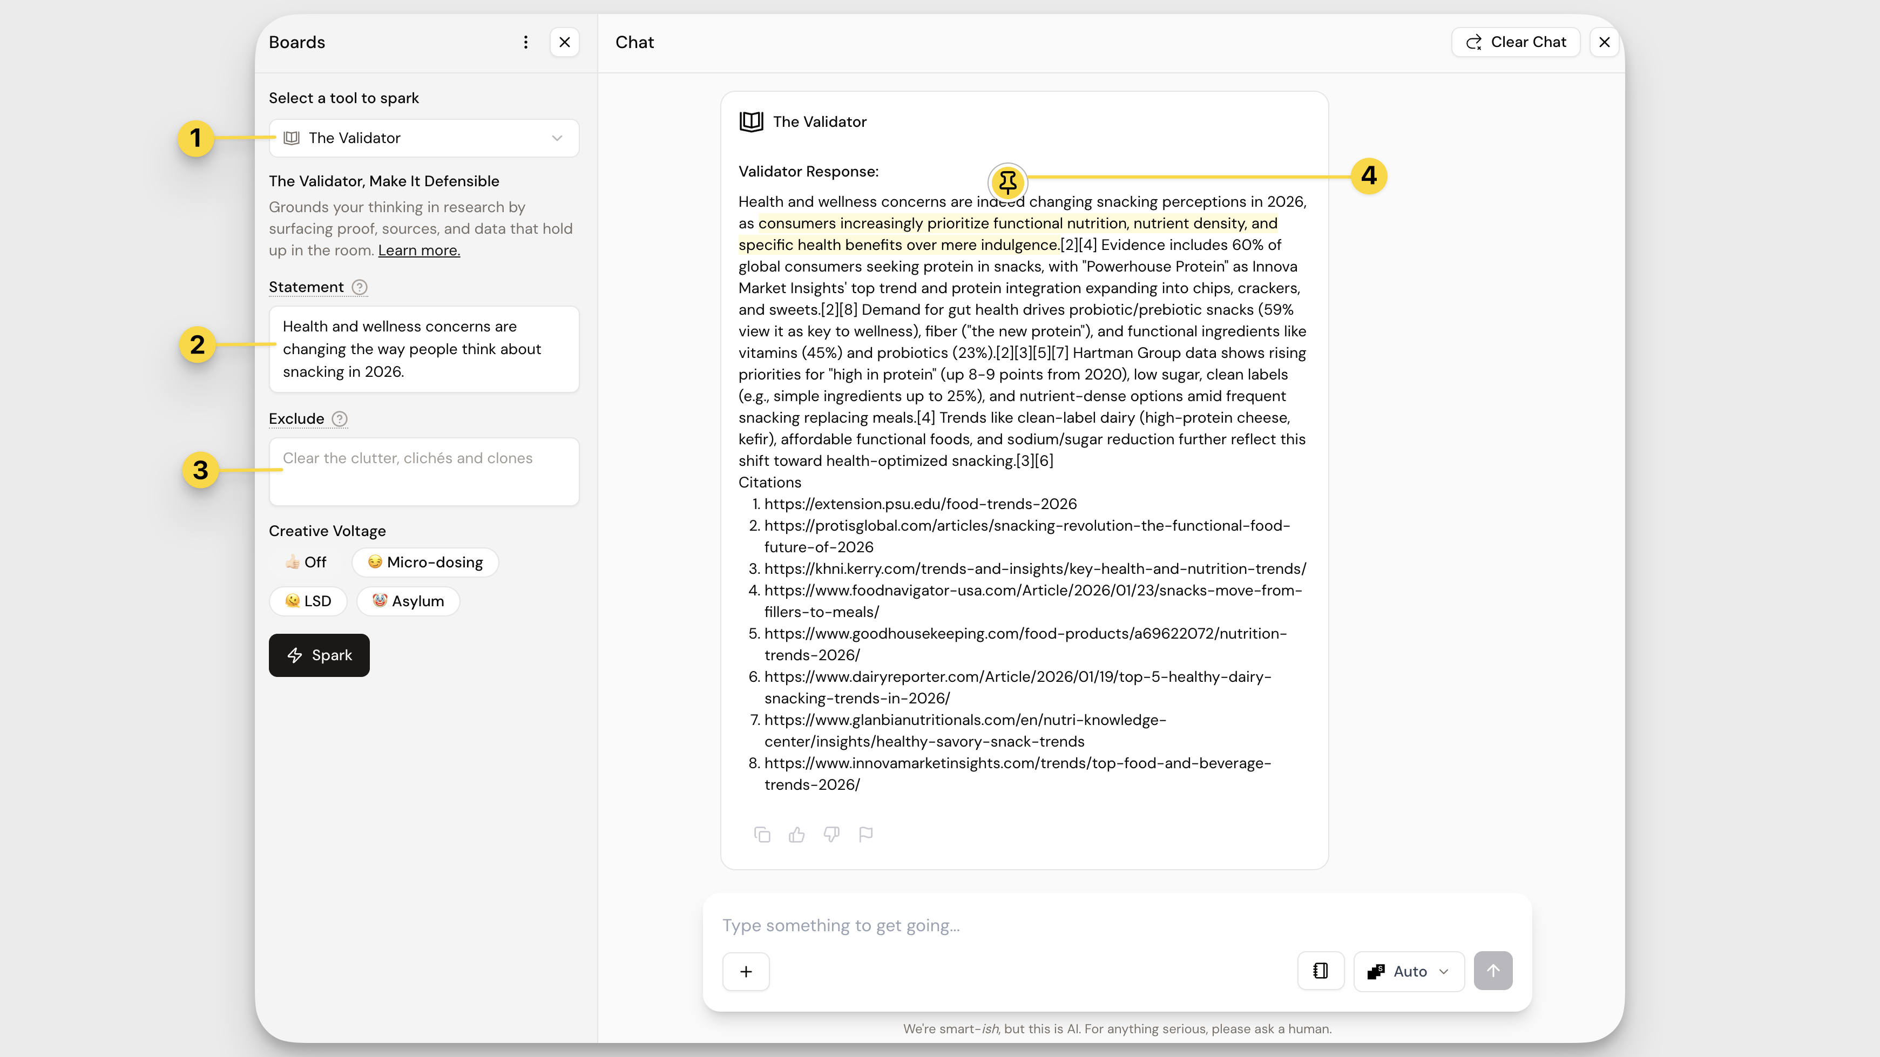Select Micro-dosing creative voltage
This screenshot has width=1880, height=1057.
point(425,563)
